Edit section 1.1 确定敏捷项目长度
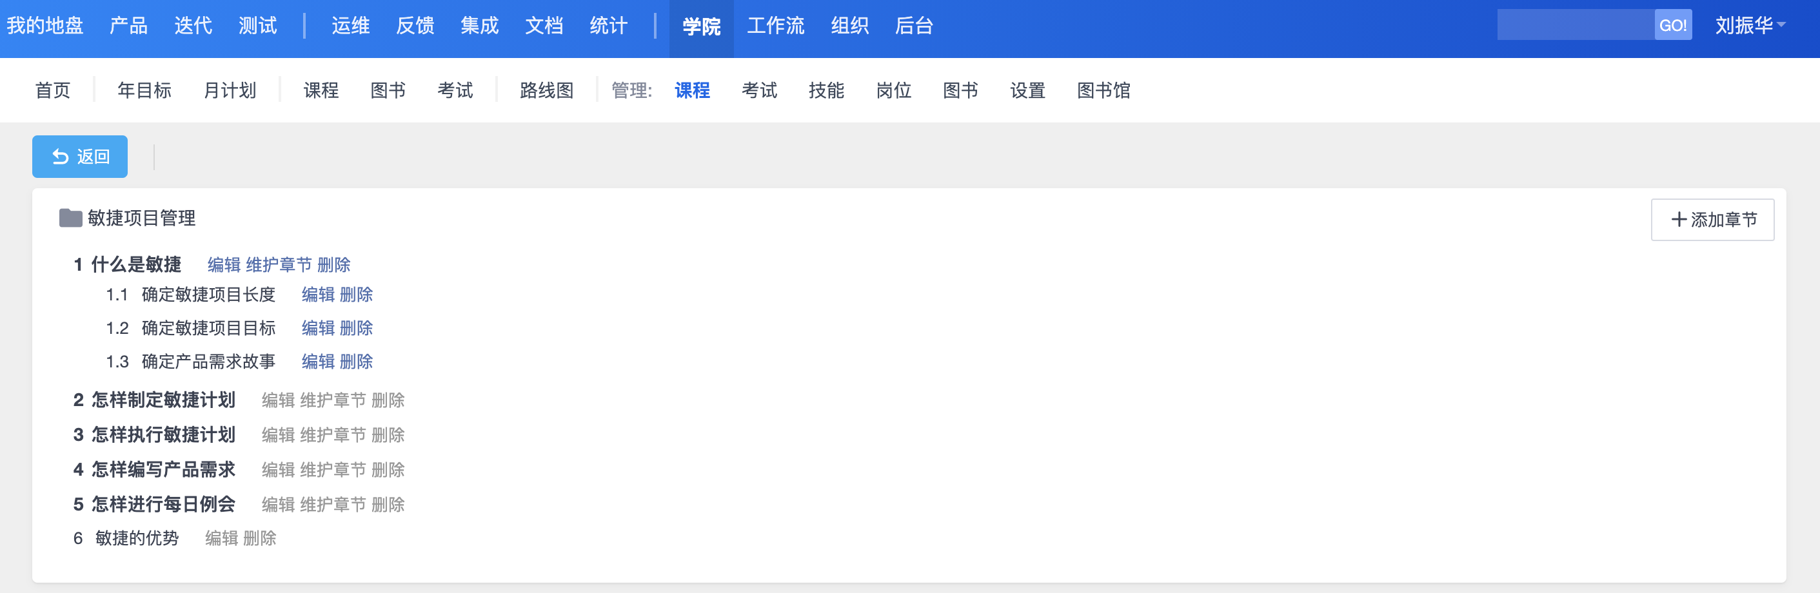Viewport: 1820px width, 593px height. pyautogui.click(x=319, y=295)
